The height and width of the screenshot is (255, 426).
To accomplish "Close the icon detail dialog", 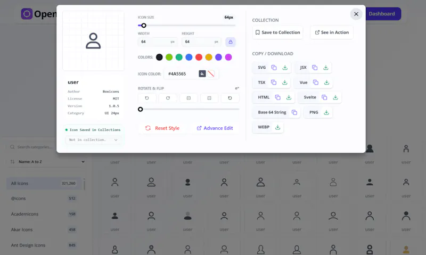I will click(356, 14).
